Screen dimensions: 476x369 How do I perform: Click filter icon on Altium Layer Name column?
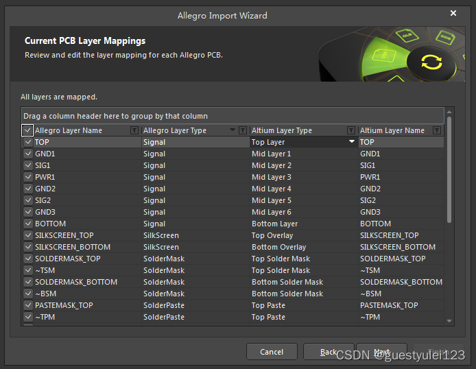(x=437, y=130)
